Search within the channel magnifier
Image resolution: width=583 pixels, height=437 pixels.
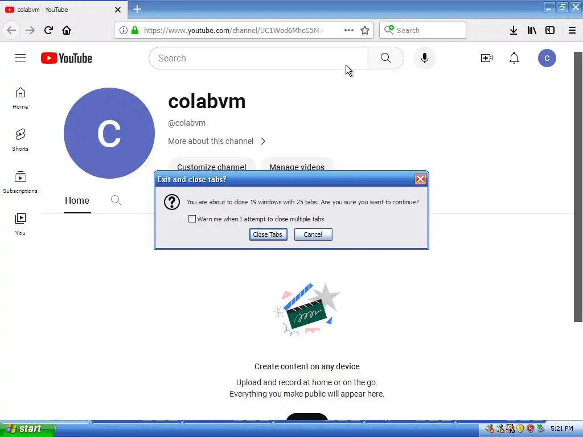tap(116, 200)
